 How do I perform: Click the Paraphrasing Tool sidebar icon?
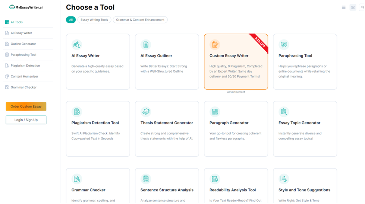point(7,55)
